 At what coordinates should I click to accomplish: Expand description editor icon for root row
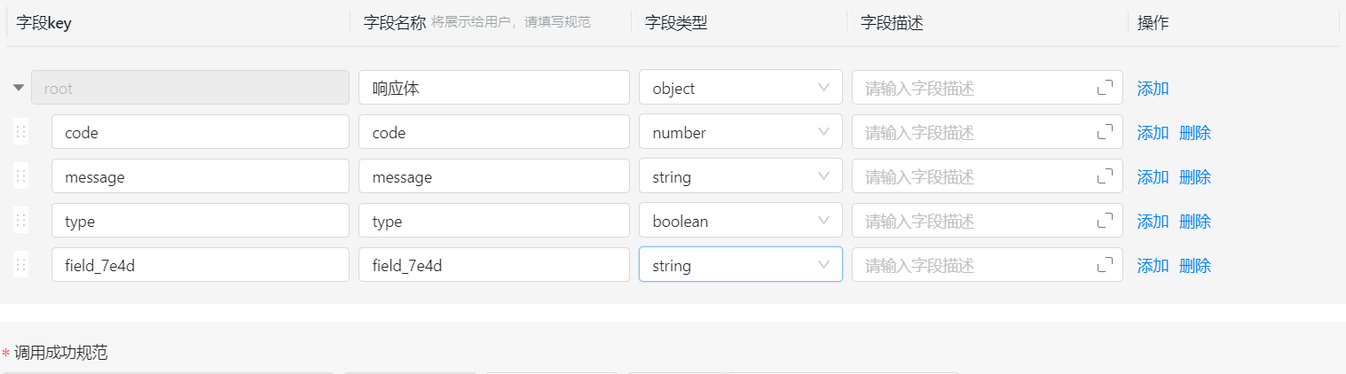point(1105,88)
